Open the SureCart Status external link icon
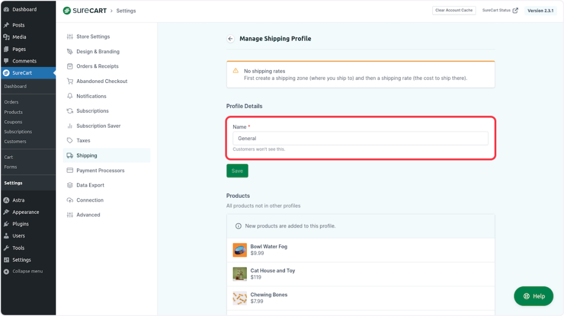This screenshot has width=564, height=316. point(515,10)
